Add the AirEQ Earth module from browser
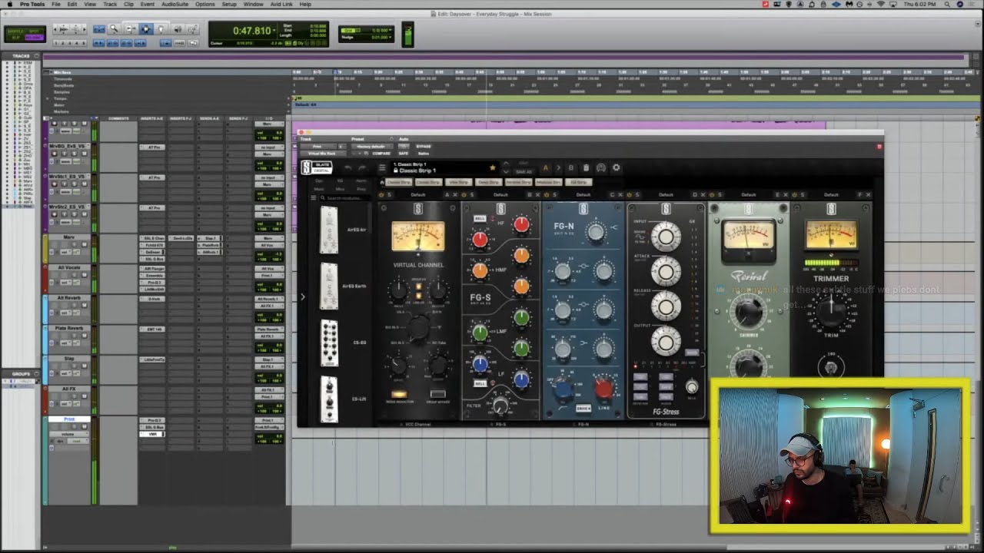The height and width of the screenshot is (553, 984). (329, 286)
